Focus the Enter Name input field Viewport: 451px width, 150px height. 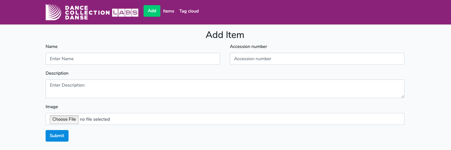[133, 59]
